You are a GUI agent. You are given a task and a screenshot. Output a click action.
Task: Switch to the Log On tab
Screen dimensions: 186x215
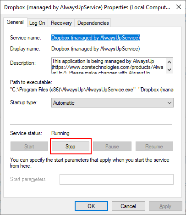click(x=38, y=23)
